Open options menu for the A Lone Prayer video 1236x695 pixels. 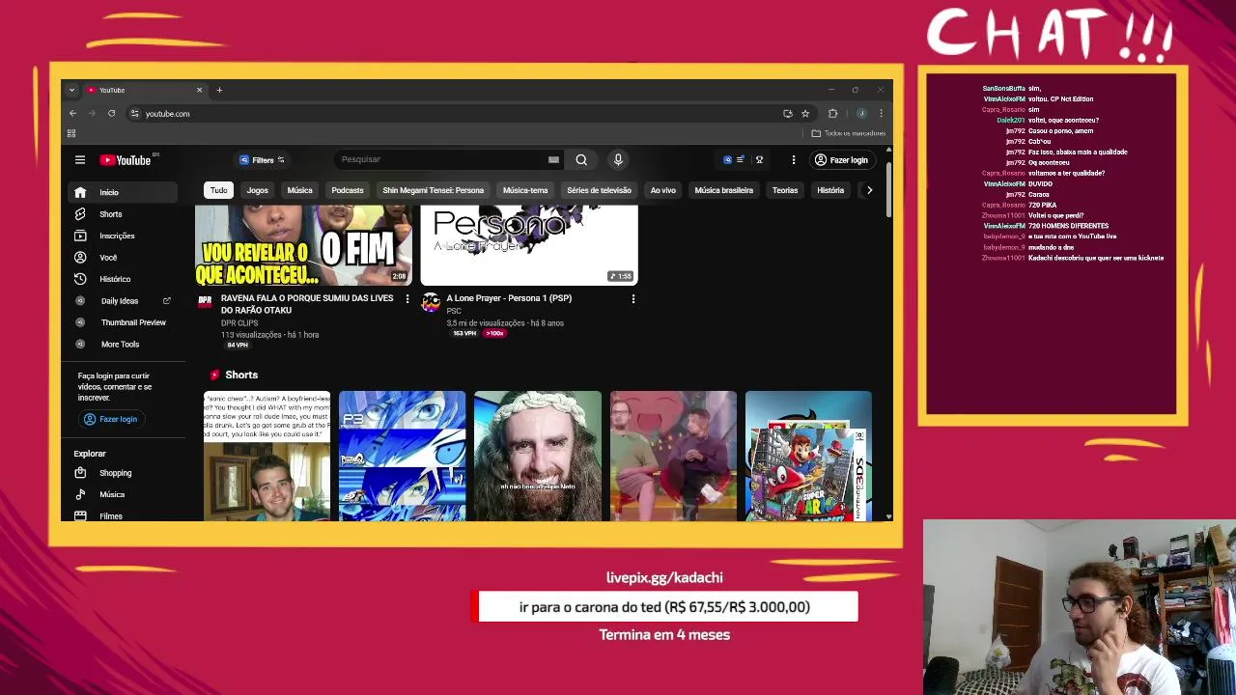633,299
